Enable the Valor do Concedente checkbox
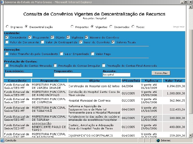 click(x=7, y=42)
